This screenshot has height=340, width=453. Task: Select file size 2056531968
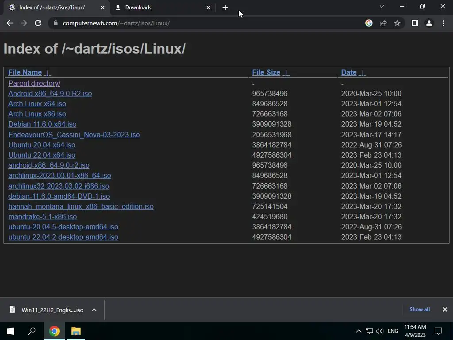[272, 135]
